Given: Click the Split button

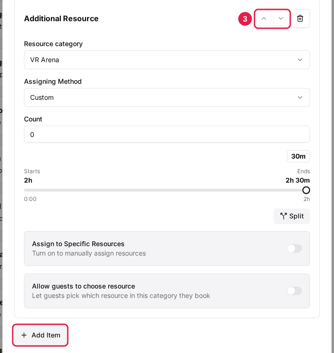Looking at the screenshot, I should click(292, 216).
